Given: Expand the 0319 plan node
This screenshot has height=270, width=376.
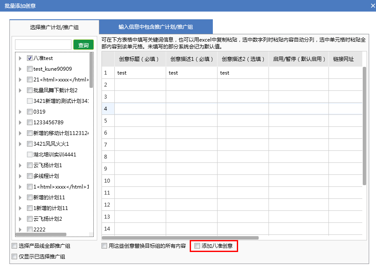Looking at the screenshot, I should point(20,112).
